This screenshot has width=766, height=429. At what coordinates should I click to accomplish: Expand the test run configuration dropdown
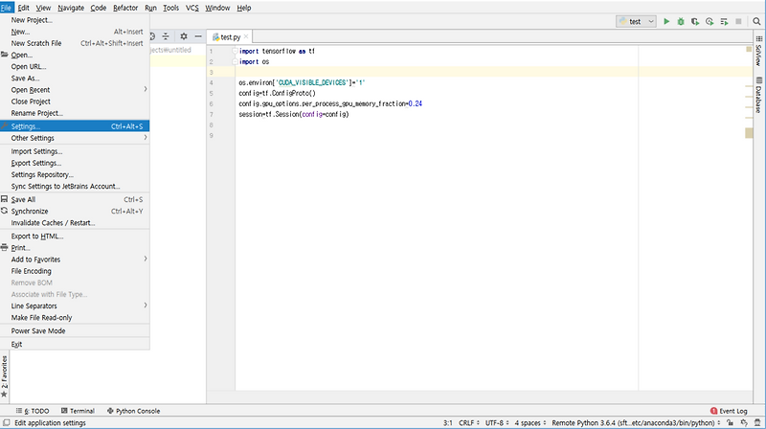point(636,21)
